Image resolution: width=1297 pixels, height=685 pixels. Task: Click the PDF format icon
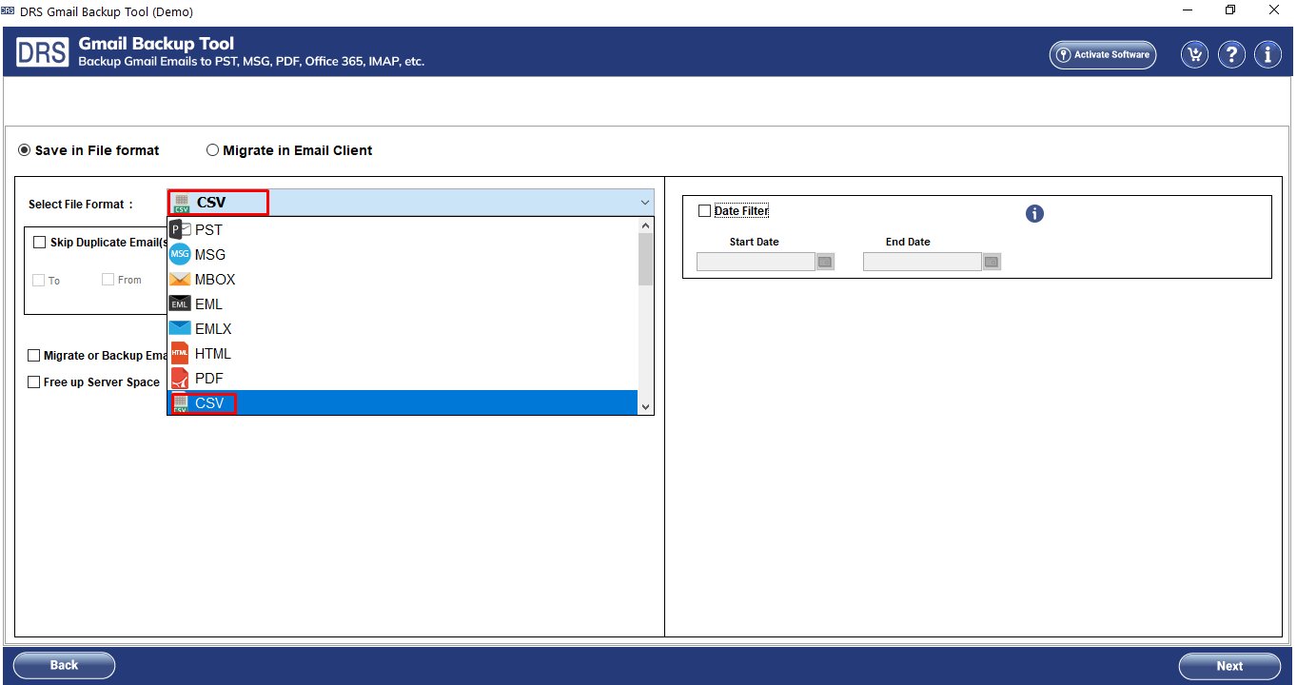coord(180,378)
